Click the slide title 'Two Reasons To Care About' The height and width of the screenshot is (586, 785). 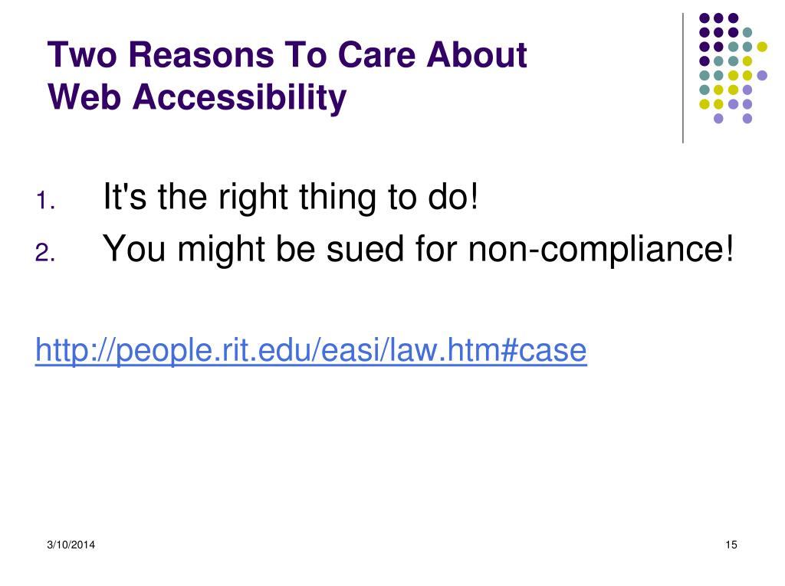(287, 54)
